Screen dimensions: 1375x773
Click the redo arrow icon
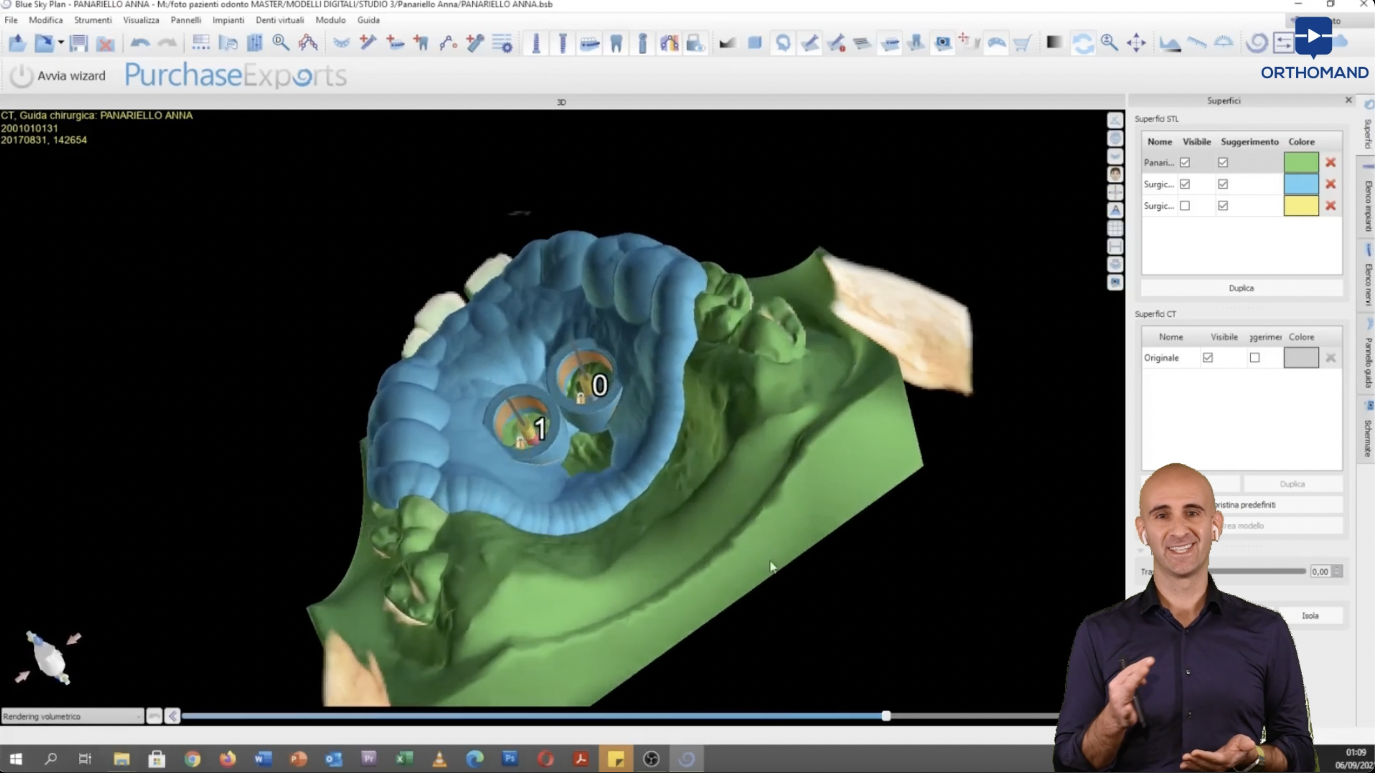point(168,43)
